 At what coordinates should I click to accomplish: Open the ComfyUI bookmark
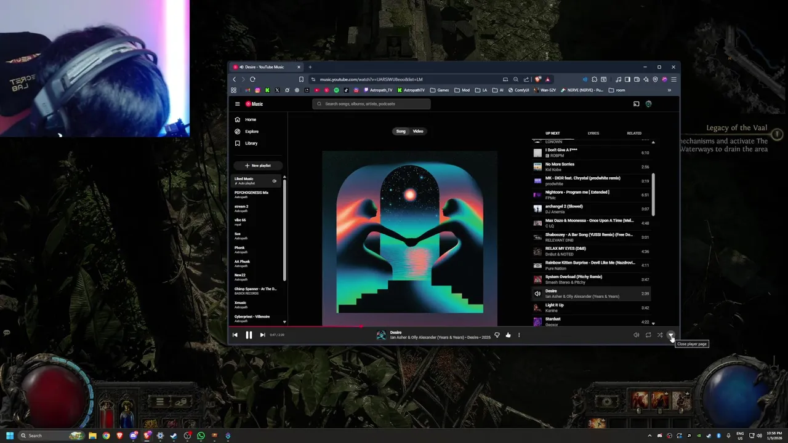point(520,90)
